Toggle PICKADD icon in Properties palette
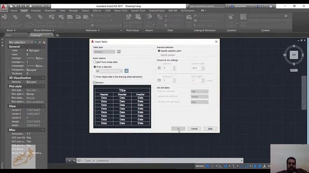Viewport: 309px width, 173px height. tap(36, 42)
